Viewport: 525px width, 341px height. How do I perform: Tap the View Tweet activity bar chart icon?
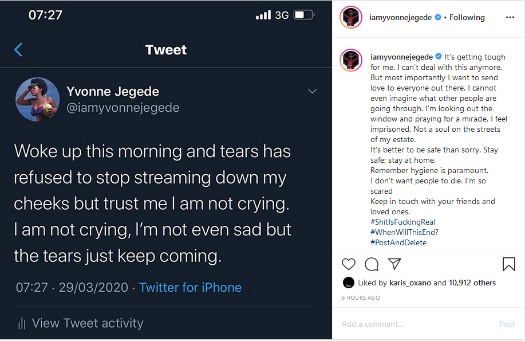[x=21, y=323]
